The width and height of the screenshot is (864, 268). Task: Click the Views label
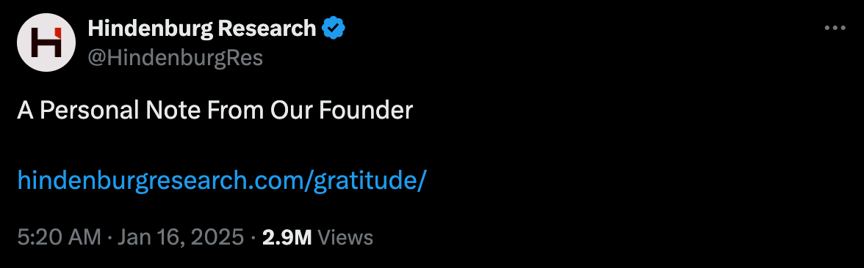point(345,237)
